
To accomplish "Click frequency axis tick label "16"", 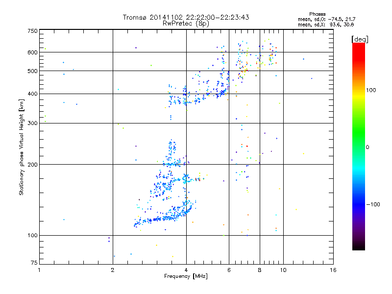I will 333,270.
